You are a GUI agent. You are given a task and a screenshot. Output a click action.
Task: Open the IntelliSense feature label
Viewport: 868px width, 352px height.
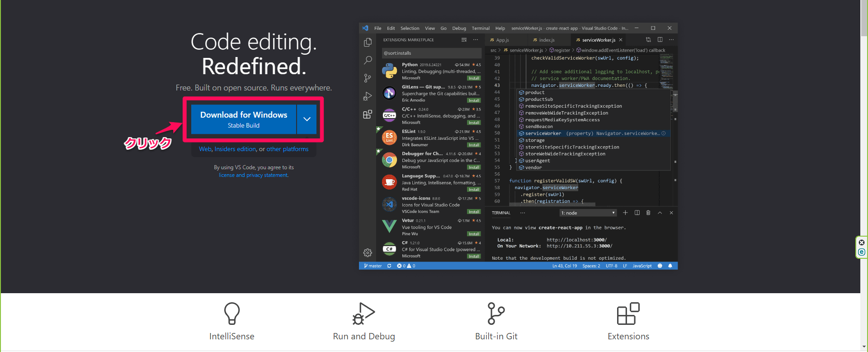pos(232,336)
